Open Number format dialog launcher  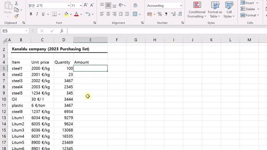pos(182,23)
